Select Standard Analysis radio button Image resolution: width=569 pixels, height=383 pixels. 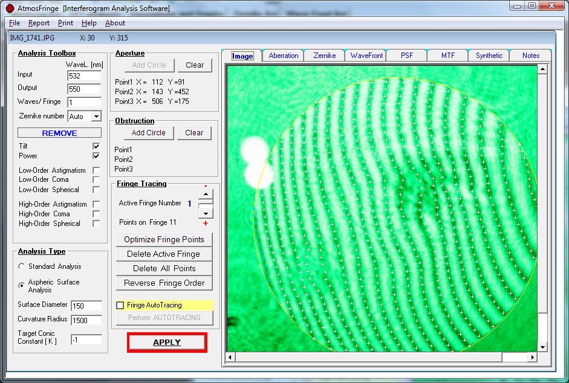coord(21,266)
